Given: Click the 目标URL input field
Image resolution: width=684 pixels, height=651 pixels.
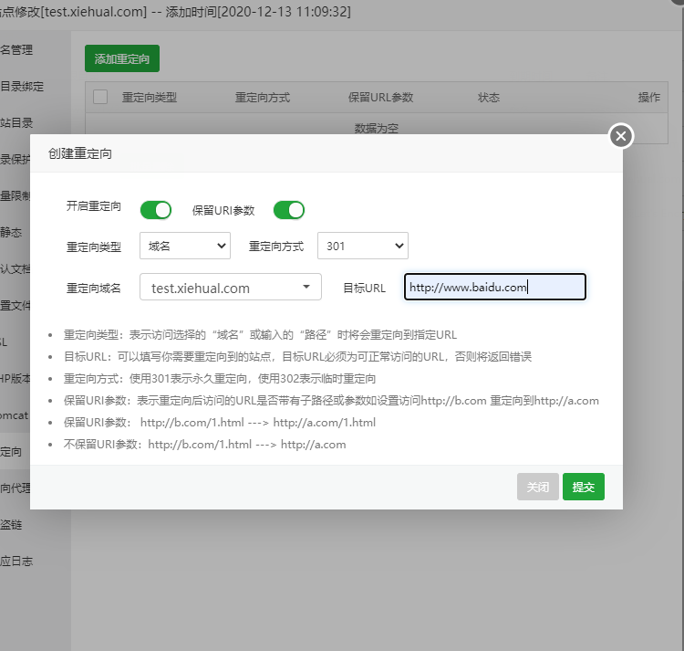Looking at the screenshot, I should tap(494, 287).
